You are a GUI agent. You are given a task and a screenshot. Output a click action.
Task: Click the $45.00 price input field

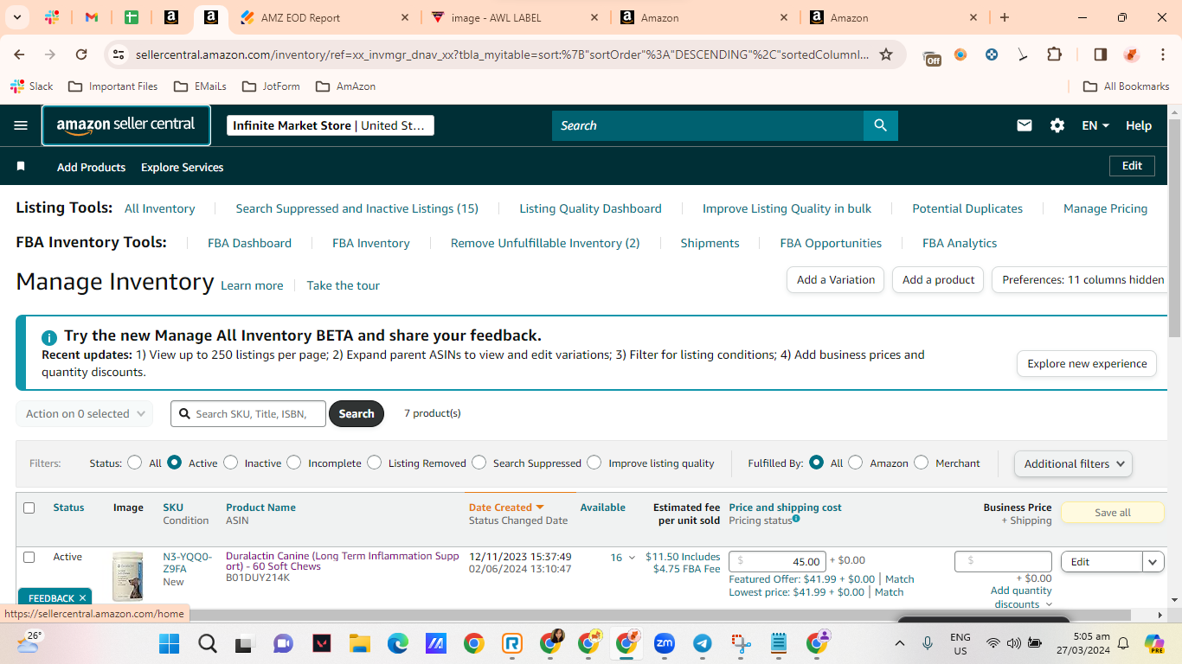pyautogui.click(x=777, y=561)
